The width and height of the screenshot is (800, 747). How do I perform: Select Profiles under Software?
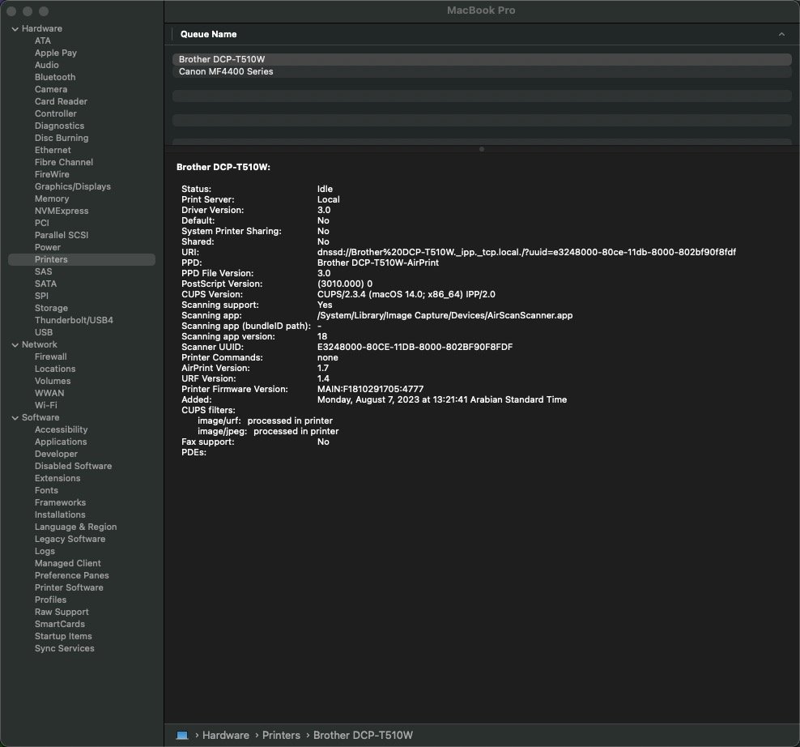(50, 600)
